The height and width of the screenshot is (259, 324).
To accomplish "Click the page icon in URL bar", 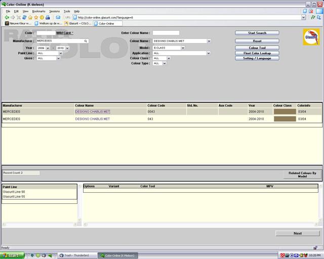I will pos(75,17).
